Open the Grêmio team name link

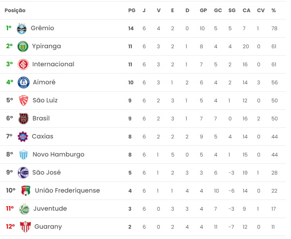click(42, 28)
